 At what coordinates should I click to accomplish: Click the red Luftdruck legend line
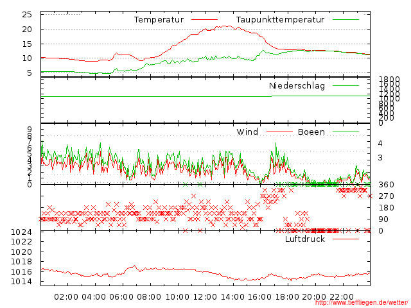tap(345, 239)
